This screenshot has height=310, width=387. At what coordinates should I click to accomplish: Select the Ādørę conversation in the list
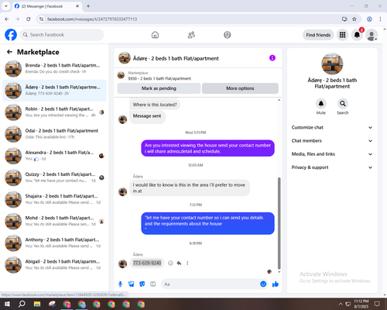pyautogui.click(x=54, y=91)
